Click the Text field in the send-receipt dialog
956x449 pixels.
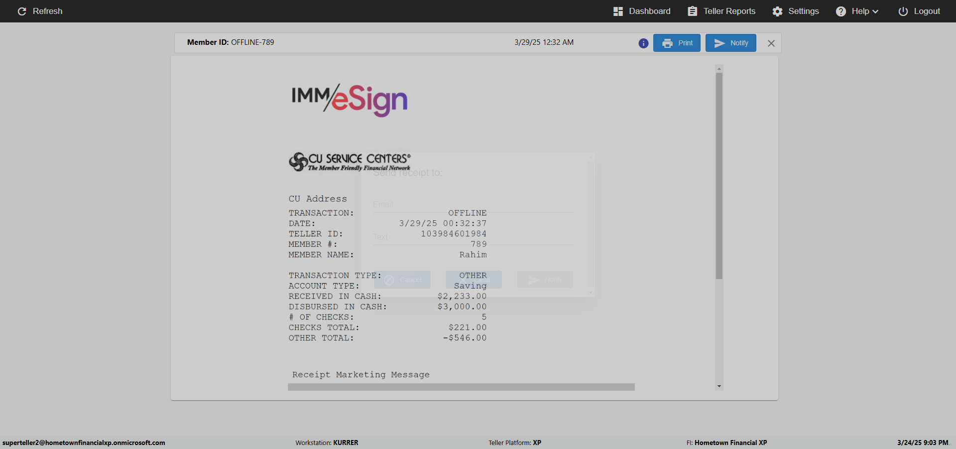(x=474, y=237)
